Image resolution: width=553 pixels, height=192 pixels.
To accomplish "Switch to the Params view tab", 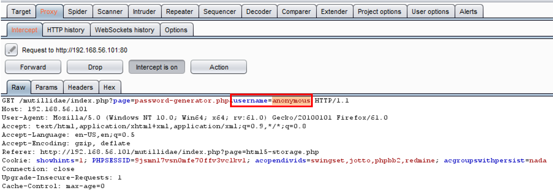I will click(47, 87).
